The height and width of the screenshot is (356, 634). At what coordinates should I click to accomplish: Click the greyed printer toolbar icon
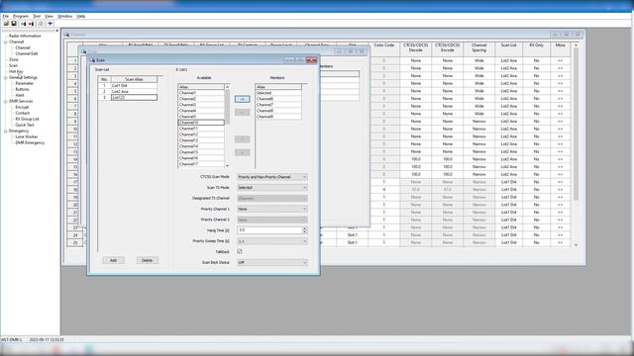coord(41,24)
